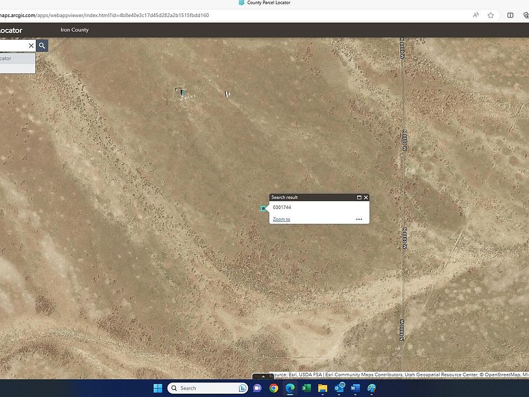
Task: Add this page to favorites star
Action: click(x=490, y=15)
